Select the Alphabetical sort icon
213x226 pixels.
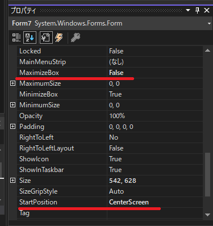30,37
